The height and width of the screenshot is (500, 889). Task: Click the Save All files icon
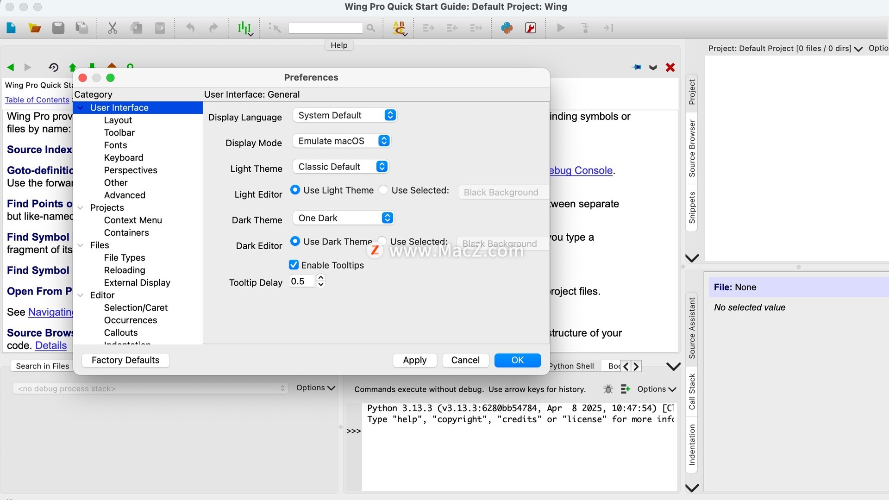point(82,28)
